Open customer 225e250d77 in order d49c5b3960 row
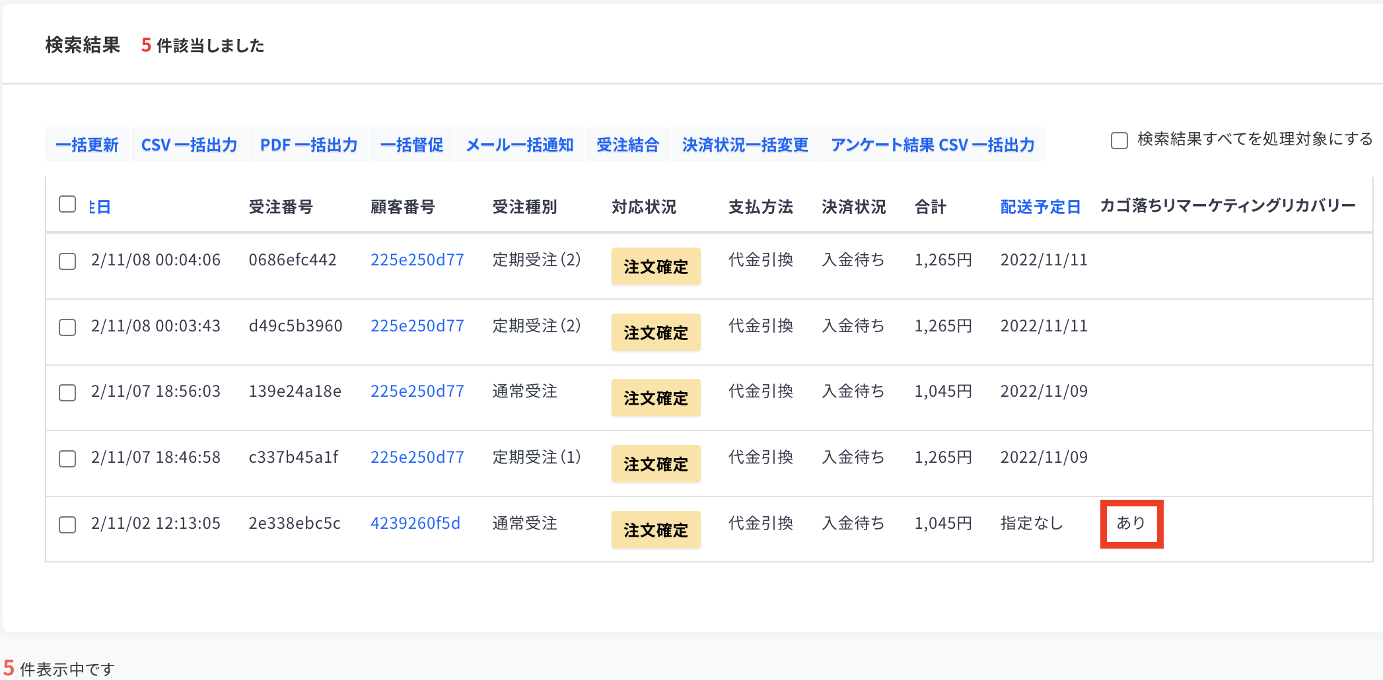The height and width of the screenshot is (680, 1383). pos(417,325)
